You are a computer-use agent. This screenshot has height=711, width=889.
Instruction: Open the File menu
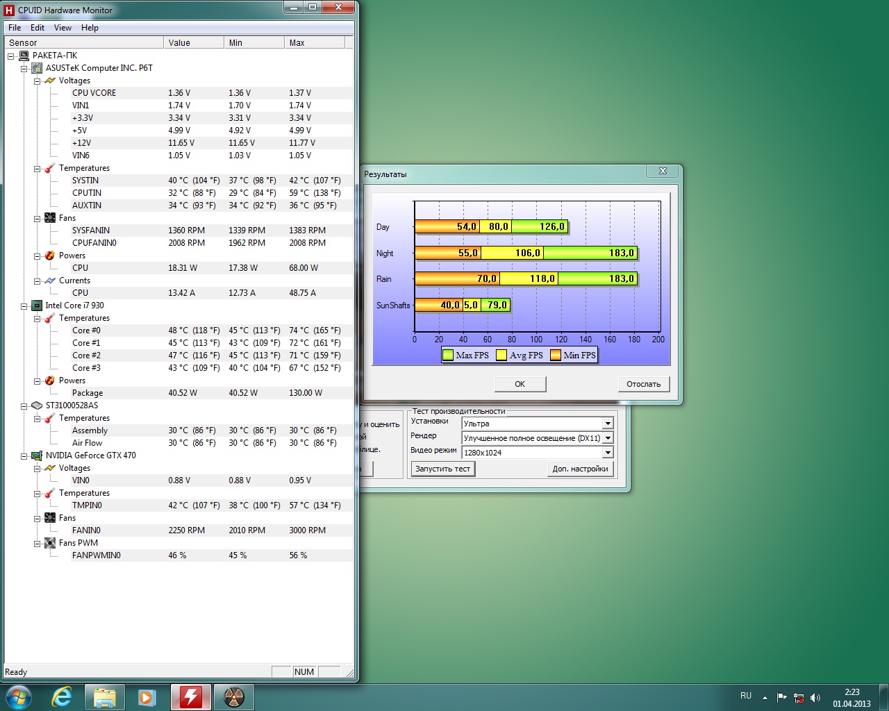pos(15,28)
